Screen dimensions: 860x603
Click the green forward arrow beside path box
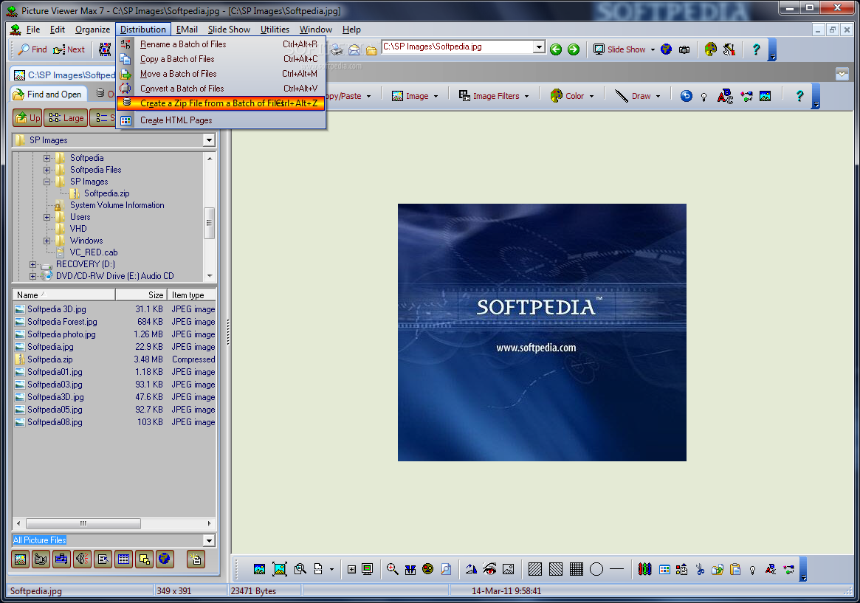[x=573, y=49]
